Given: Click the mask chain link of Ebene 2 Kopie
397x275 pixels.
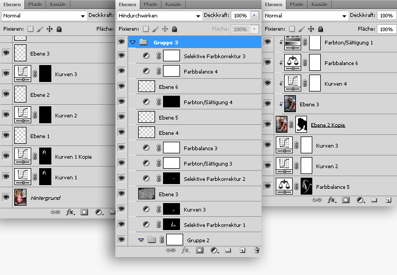Looking at the screenshot, I should pyautogui.click(x=292, y=125).
